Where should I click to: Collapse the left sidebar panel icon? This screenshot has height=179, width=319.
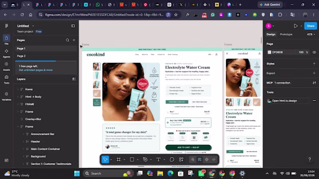(x=73, y=26)
